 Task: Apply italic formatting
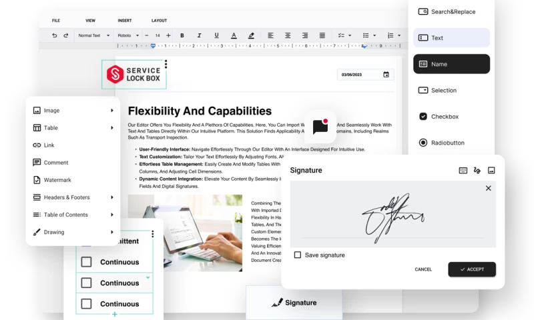[x=199, y=35]
